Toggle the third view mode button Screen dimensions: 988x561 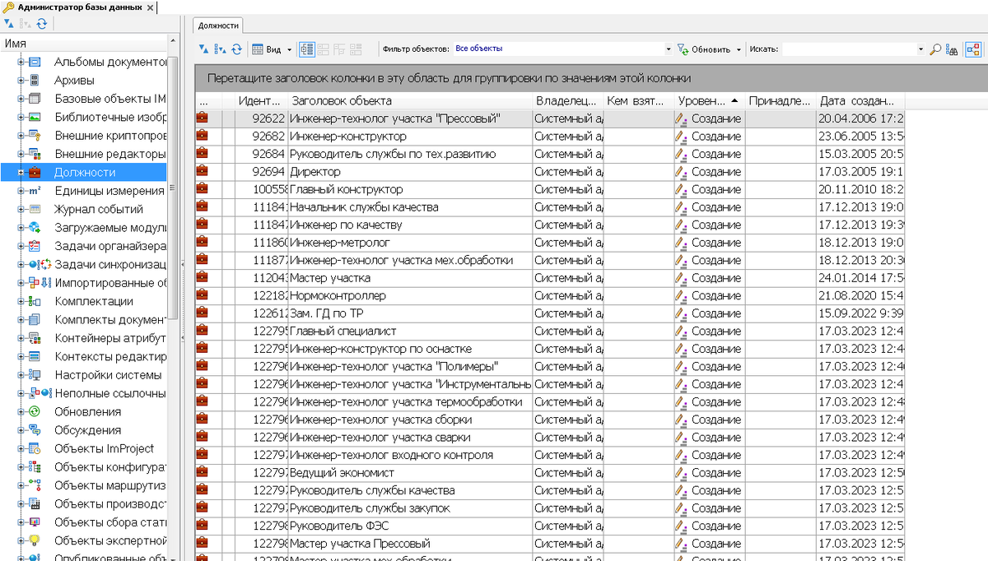(339, 49)
